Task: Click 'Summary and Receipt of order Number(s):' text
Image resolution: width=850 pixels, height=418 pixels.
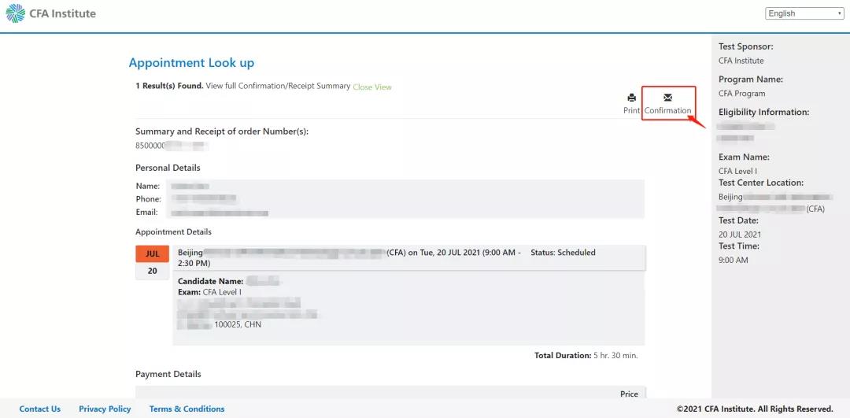Action: tap(222, 131)
